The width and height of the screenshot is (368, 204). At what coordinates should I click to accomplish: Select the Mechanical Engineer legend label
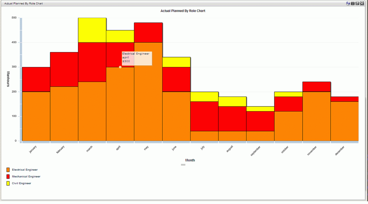coord(26,176)
